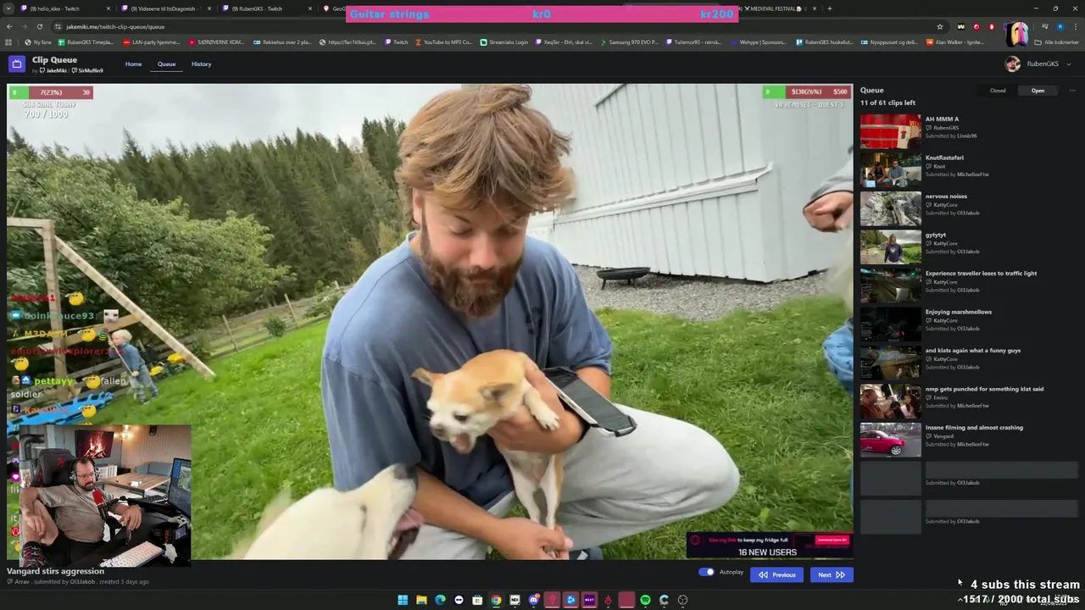Set the queue to Open
The image size is (1085, 610).
click(1038, 91)
